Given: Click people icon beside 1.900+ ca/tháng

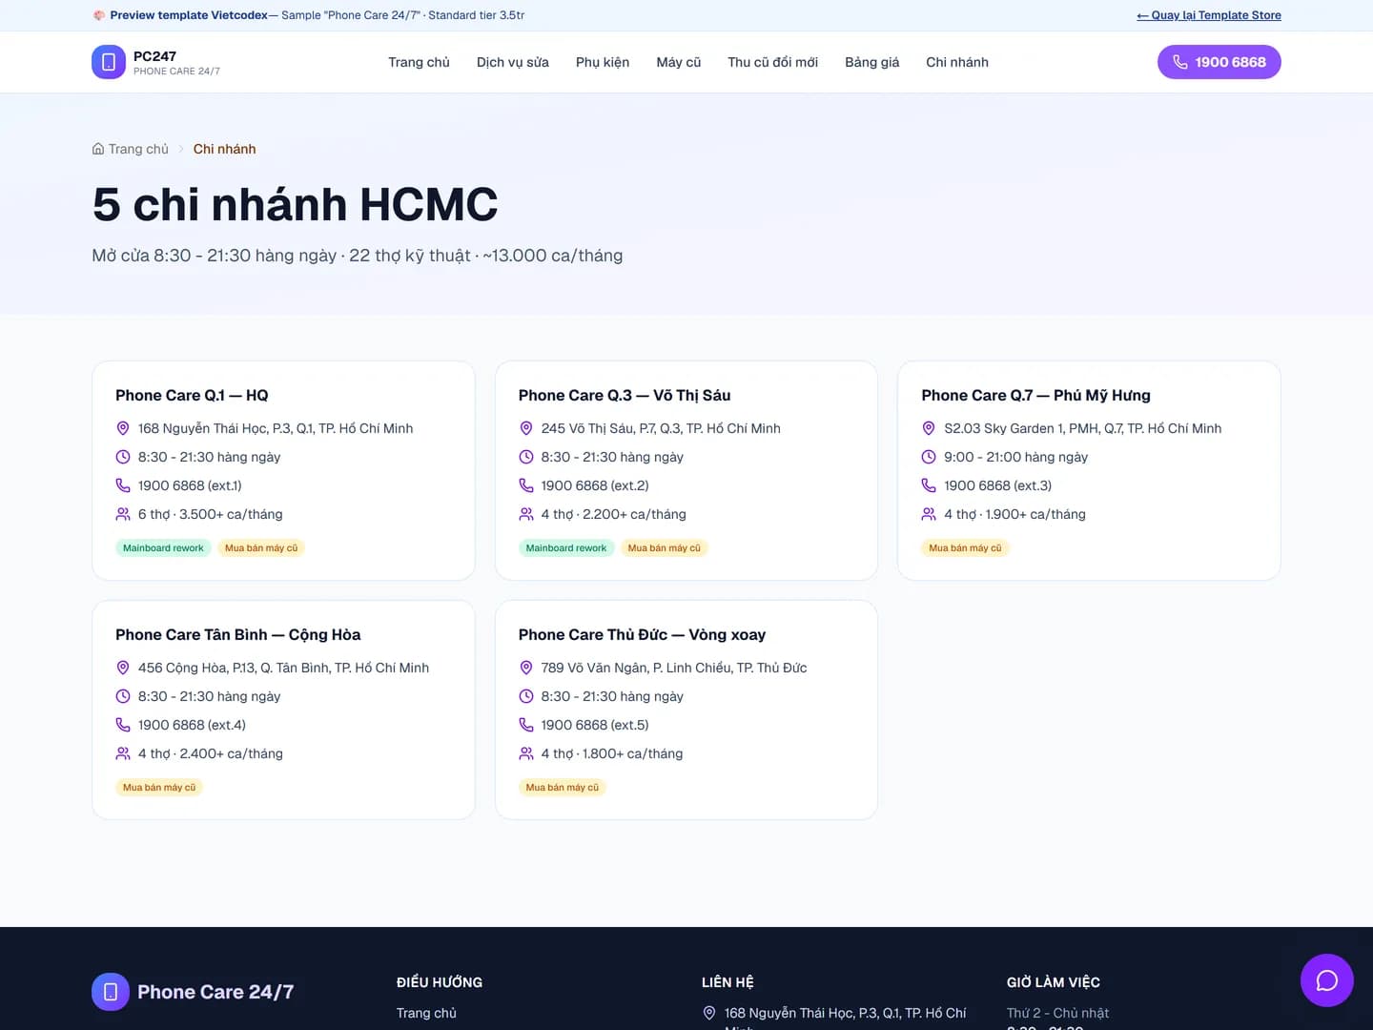Looking at the screenshot, I should [929, 514].
